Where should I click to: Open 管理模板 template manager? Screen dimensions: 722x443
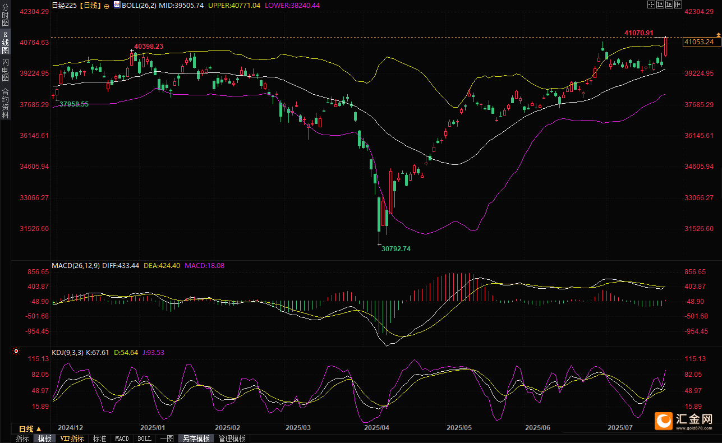click(232, 439)
